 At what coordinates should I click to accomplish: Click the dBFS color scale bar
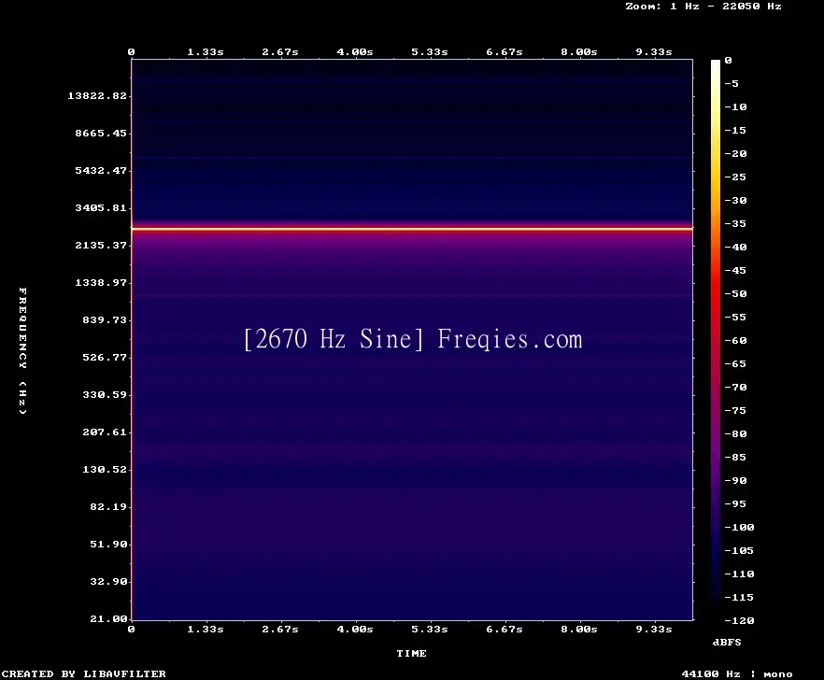coord(716,340)
